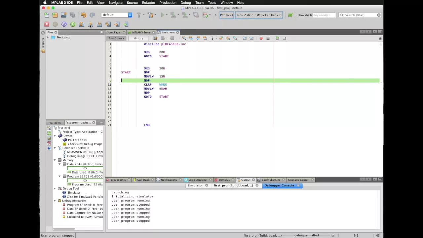Click the purple Reset debugger icon
423x238 pixels.
(x=64, y=24)
